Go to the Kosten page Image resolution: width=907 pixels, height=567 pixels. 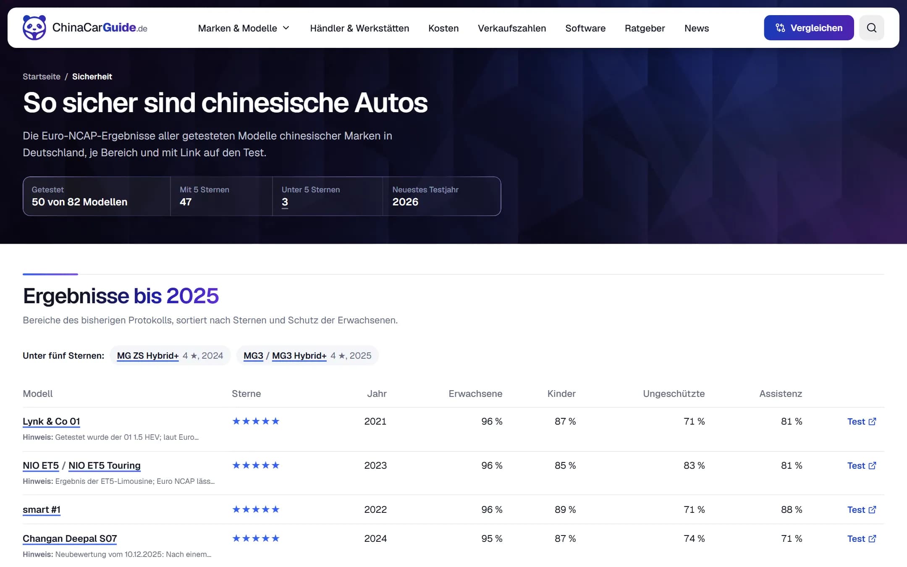pos(443,28)
